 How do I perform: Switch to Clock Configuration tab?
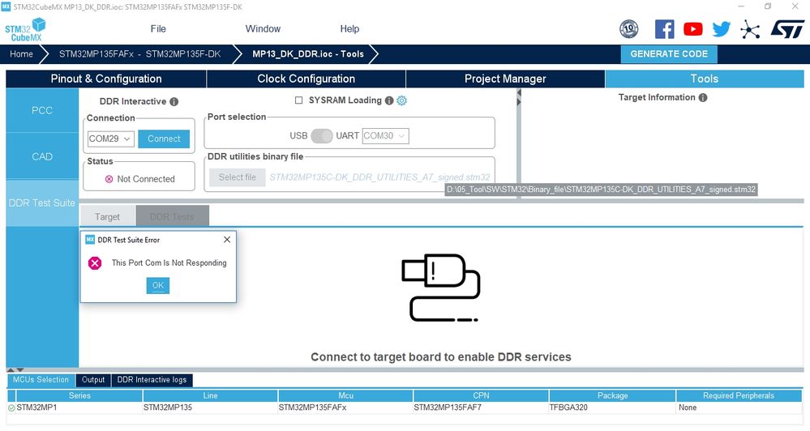click(306, 79)
